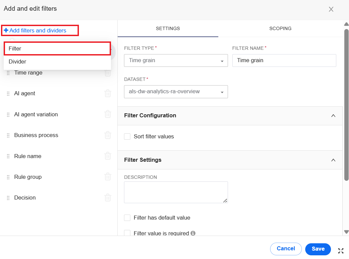Image resolution: width=349 pixels, height=259 pixels.
Task: Delete the Rule group filter
Action: [108, 177]
